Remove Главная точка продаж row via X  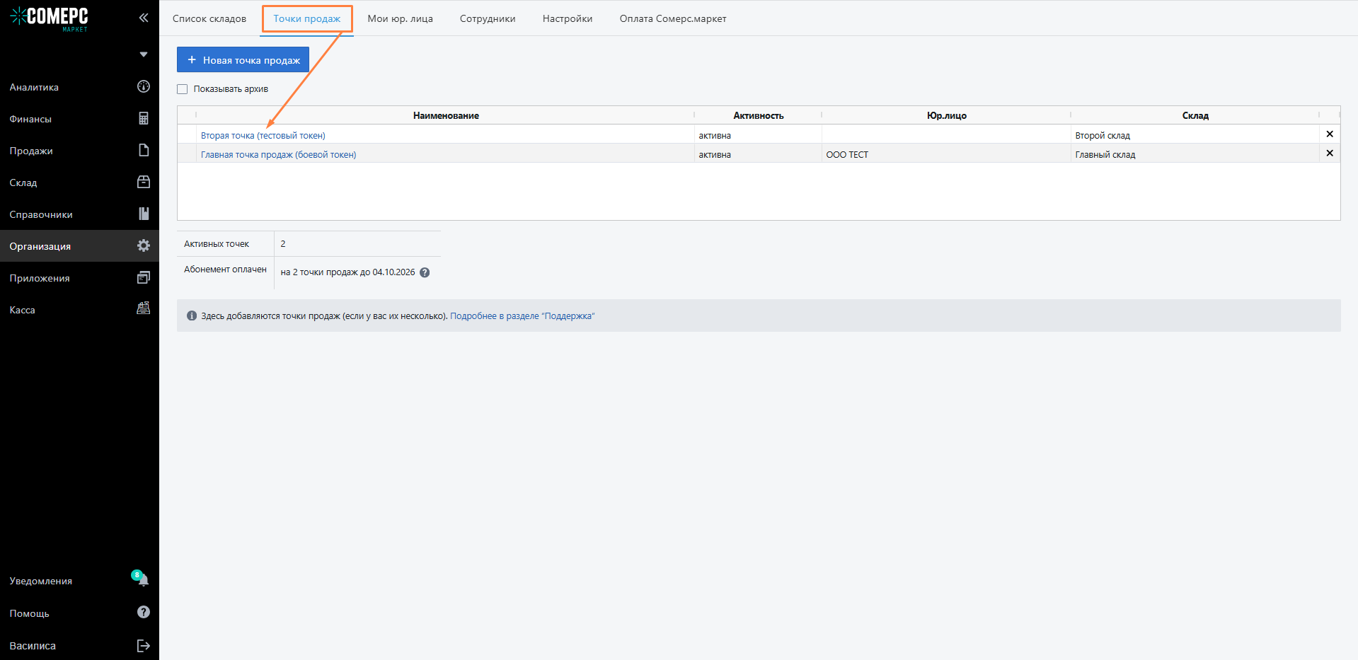point(1330,154)
